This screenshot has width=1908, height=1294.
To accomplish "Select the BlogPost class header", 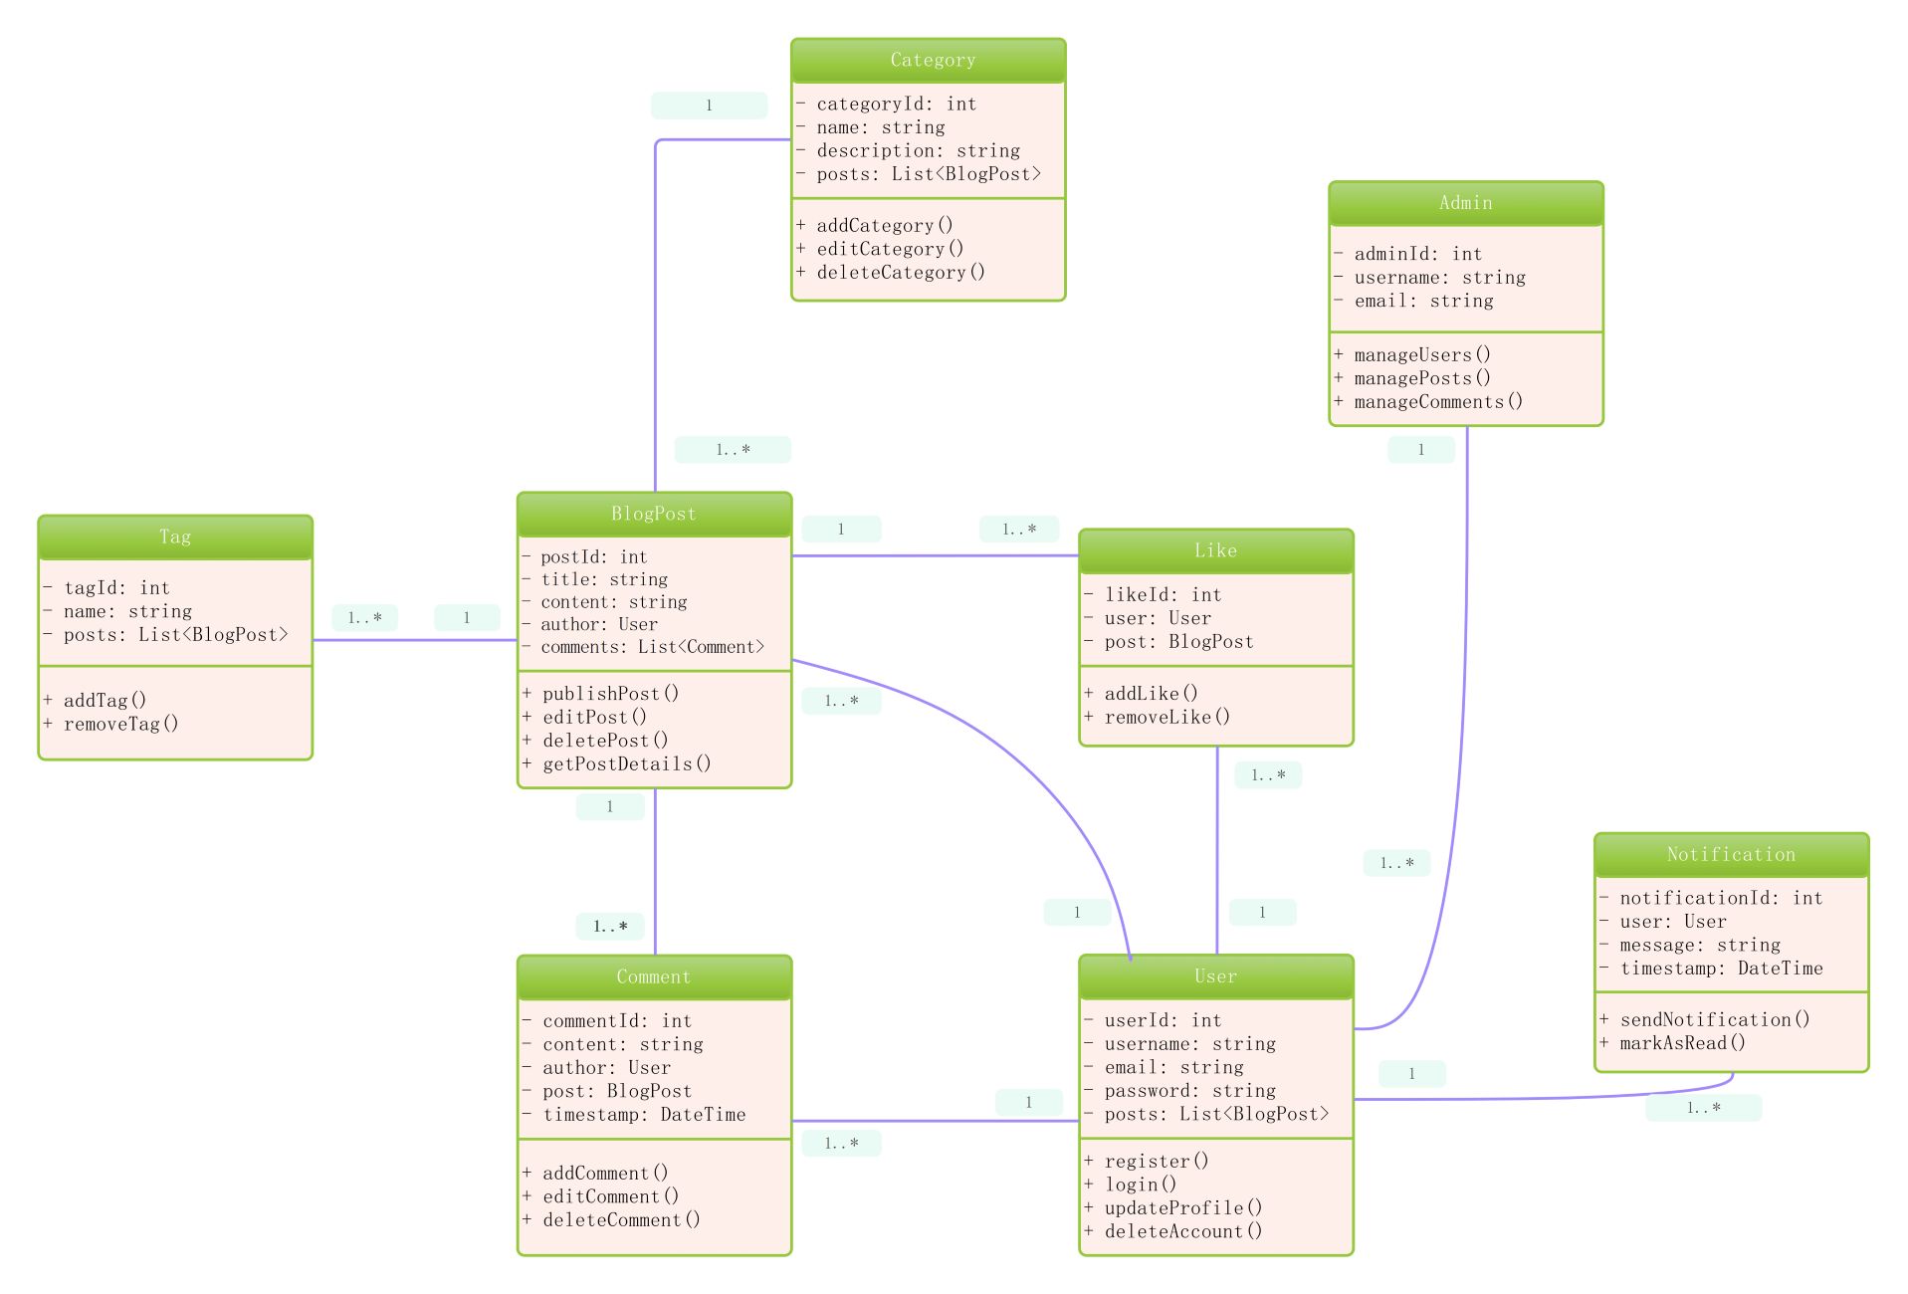I will (x=653, y=514).
